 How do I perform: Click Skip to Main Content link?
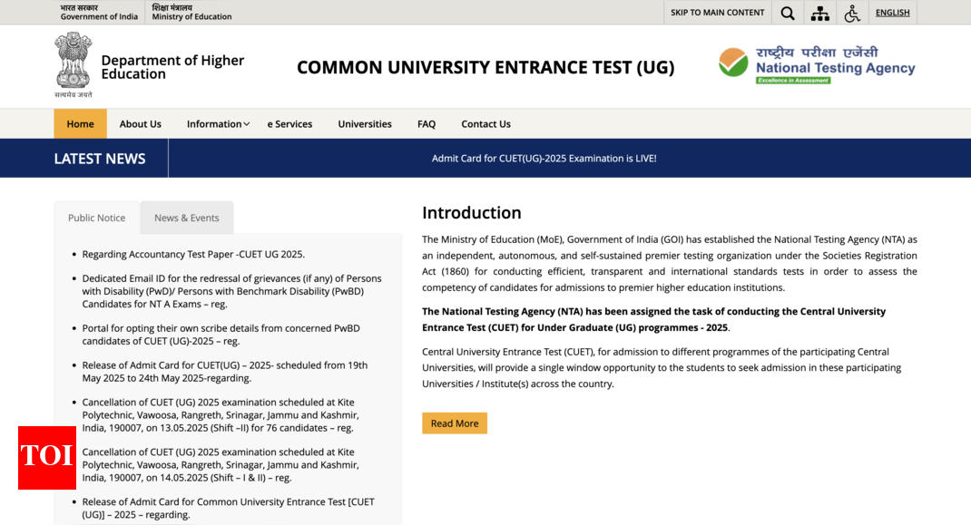717,13
